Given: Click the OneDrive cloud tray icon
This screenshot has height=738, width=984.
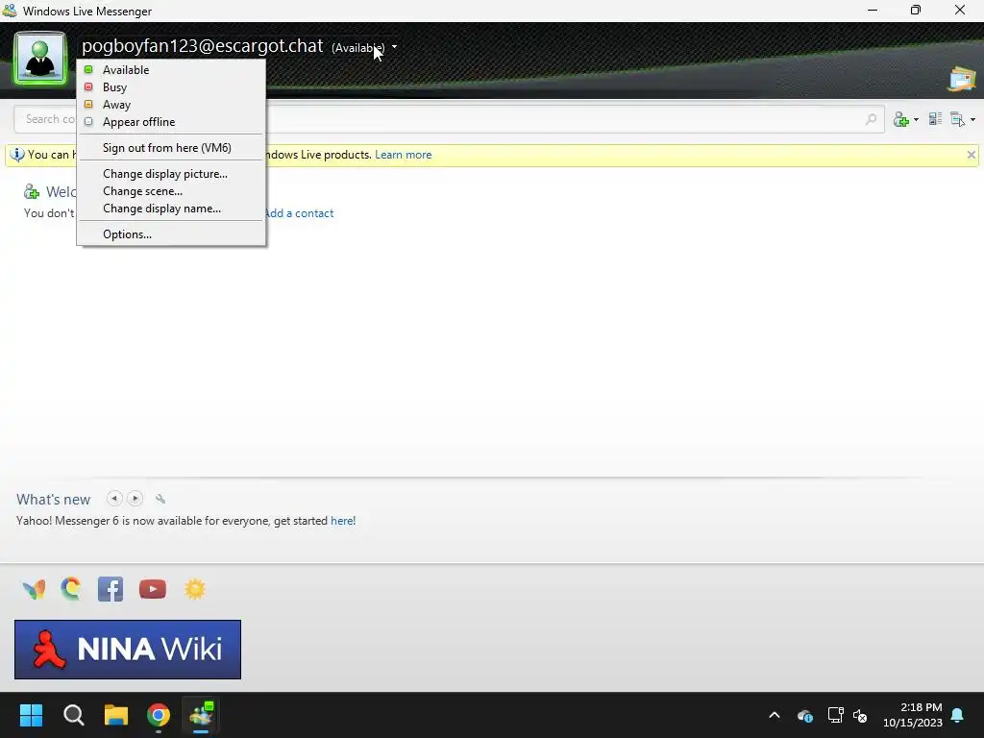Looking at the screenshot, I should click(805, 715).
